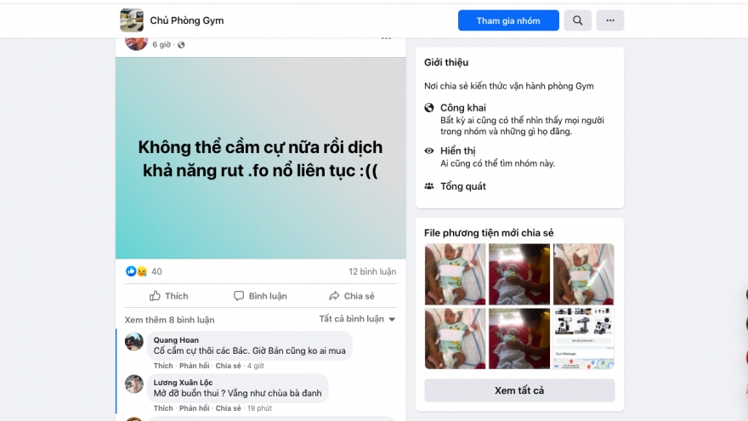Expand Xem thêm 8 bình luận

click(x=169, y=320)
